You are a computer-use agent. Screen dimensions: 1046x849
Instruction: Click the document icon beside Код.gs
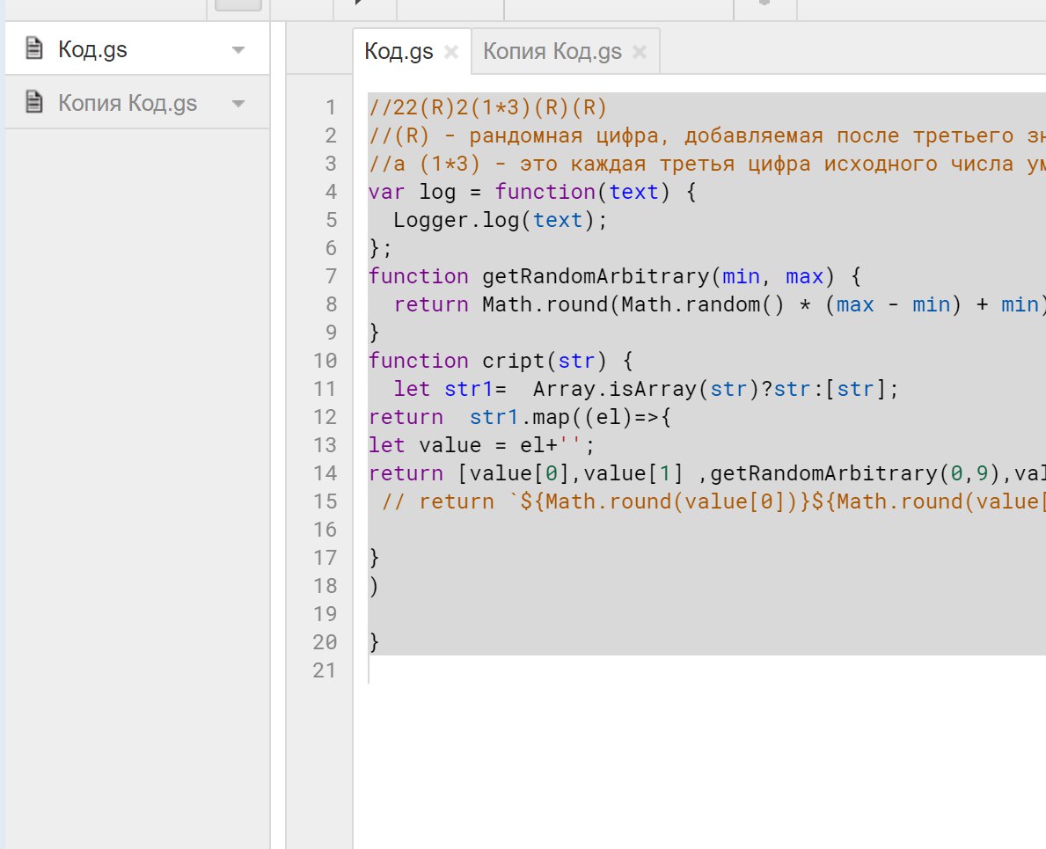[x=34, y=48]
